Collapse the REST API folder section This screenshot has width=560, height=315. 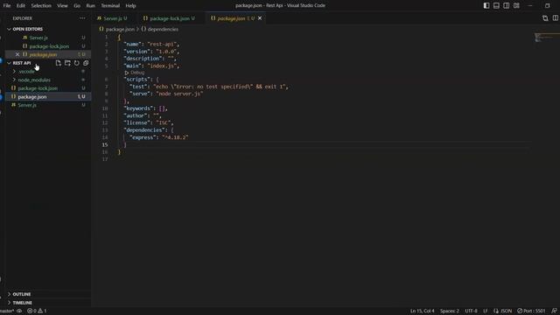(22, 63)
